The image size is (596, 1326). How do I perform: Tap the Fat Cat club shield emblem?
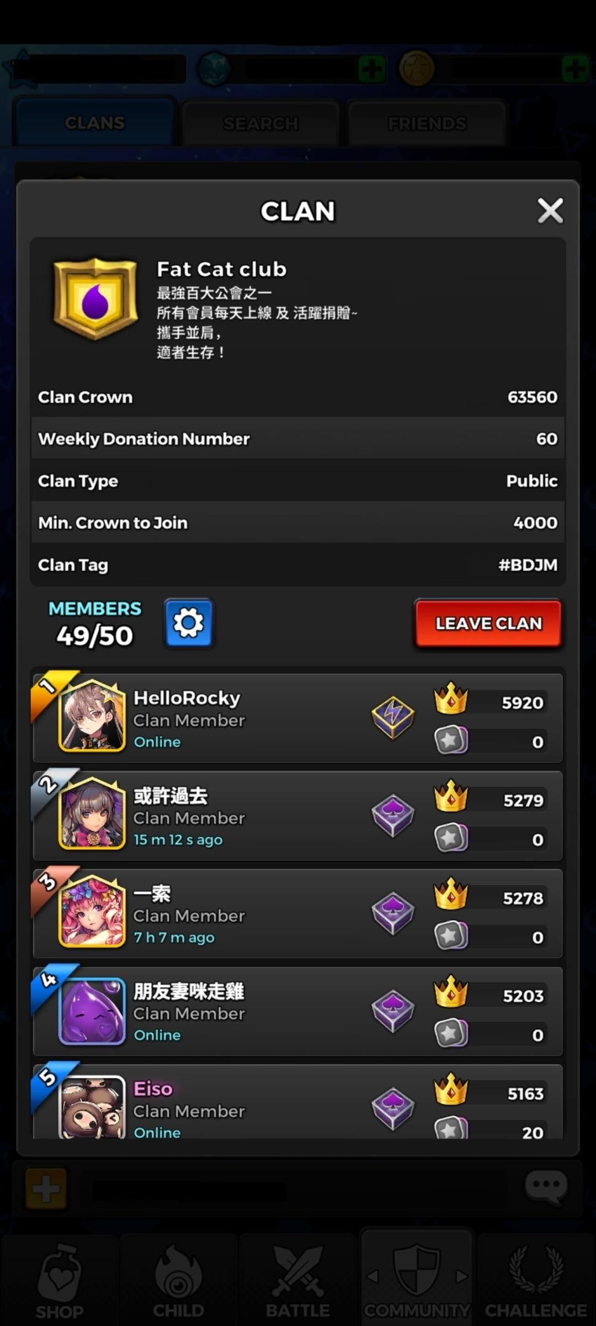point(95,298)
